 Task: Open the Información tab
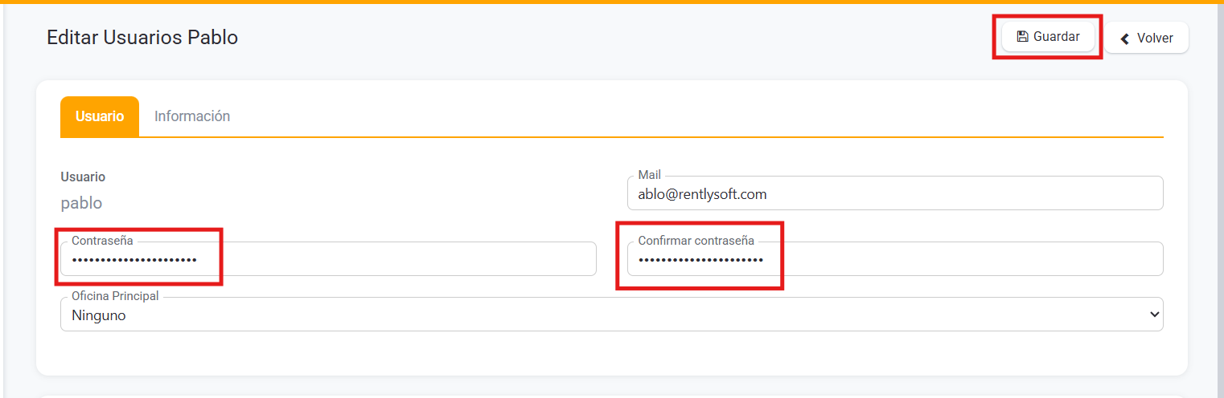(192, 116)
